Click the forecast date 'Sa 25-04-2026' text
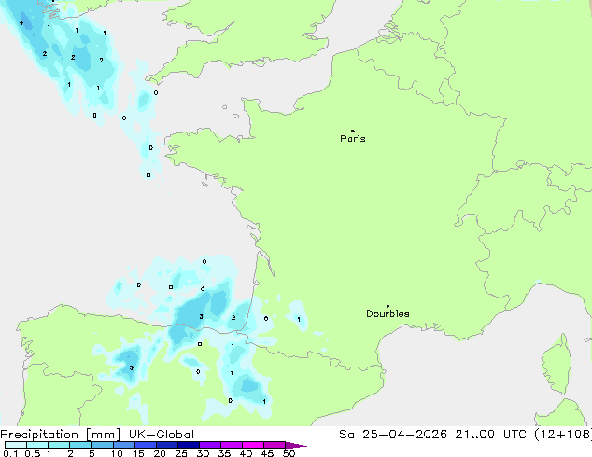592x457 pixels. point(393,435)
